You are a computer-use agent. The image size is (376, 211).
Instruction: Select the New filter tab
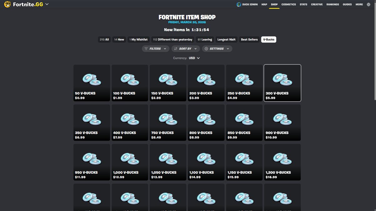coord(119,40)
